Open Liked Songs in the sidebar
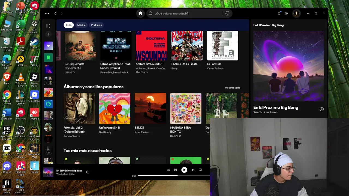 pyautogui.click(x=48, y=46)
